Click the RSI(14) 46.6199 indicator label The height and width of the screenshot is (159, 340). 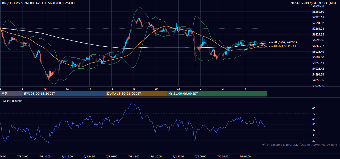point(12,101)
